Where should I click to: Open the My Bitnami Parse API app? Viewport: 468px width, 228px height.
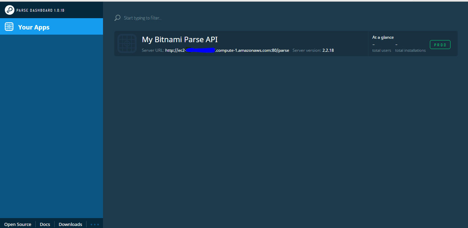coord(180,39)
